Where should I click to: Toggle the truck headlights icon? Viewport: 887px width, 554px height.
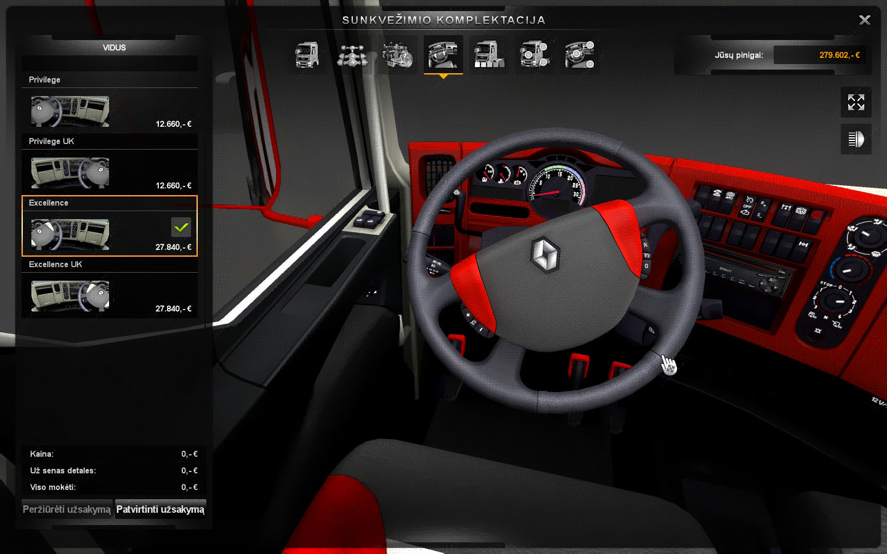tap(856, 139)
